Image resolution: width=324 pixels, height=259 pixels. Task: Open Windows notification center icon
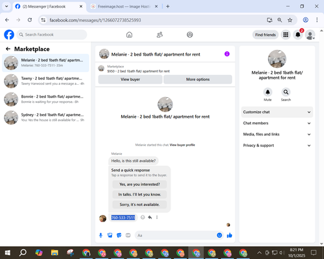(x=314, y=253)
